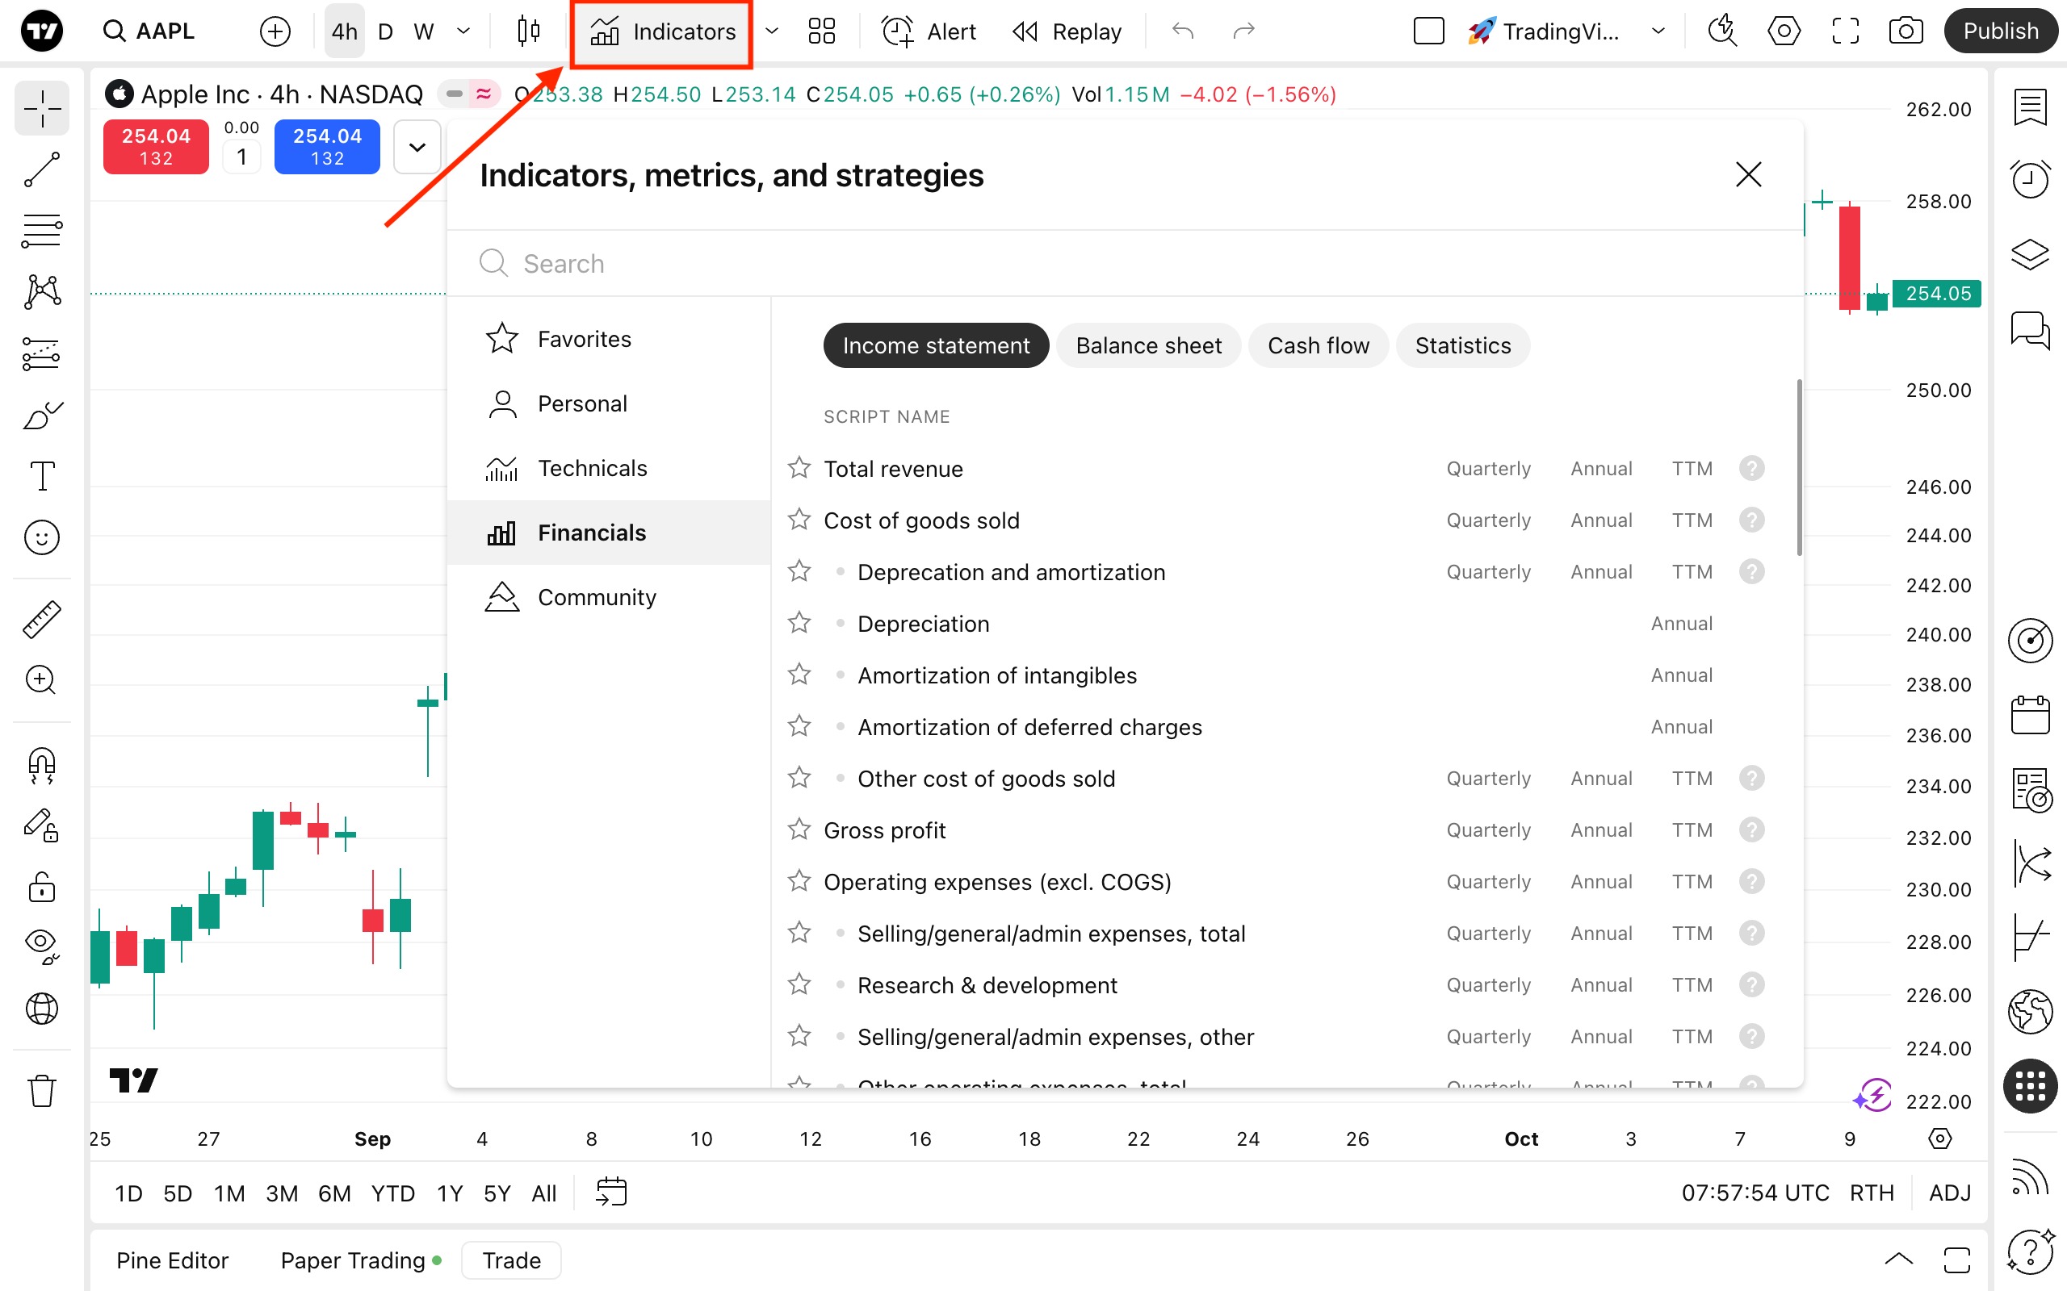
Task: Switch to the Balance sheet tab
Action: (1148, 346)
